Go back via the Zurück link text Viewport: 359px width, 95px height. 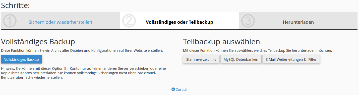click(x=182, y=89)
